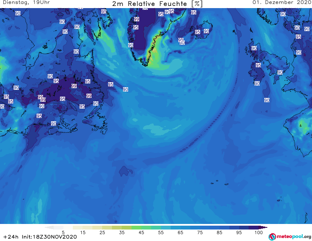Click the colorbar tick label '75'
This screenshot has width=312, height=241.
(x=200, y=232)
